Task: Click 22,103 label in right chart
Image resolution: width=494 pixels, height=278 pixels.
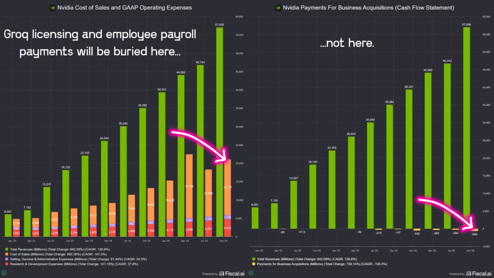Action: point(332,148)
